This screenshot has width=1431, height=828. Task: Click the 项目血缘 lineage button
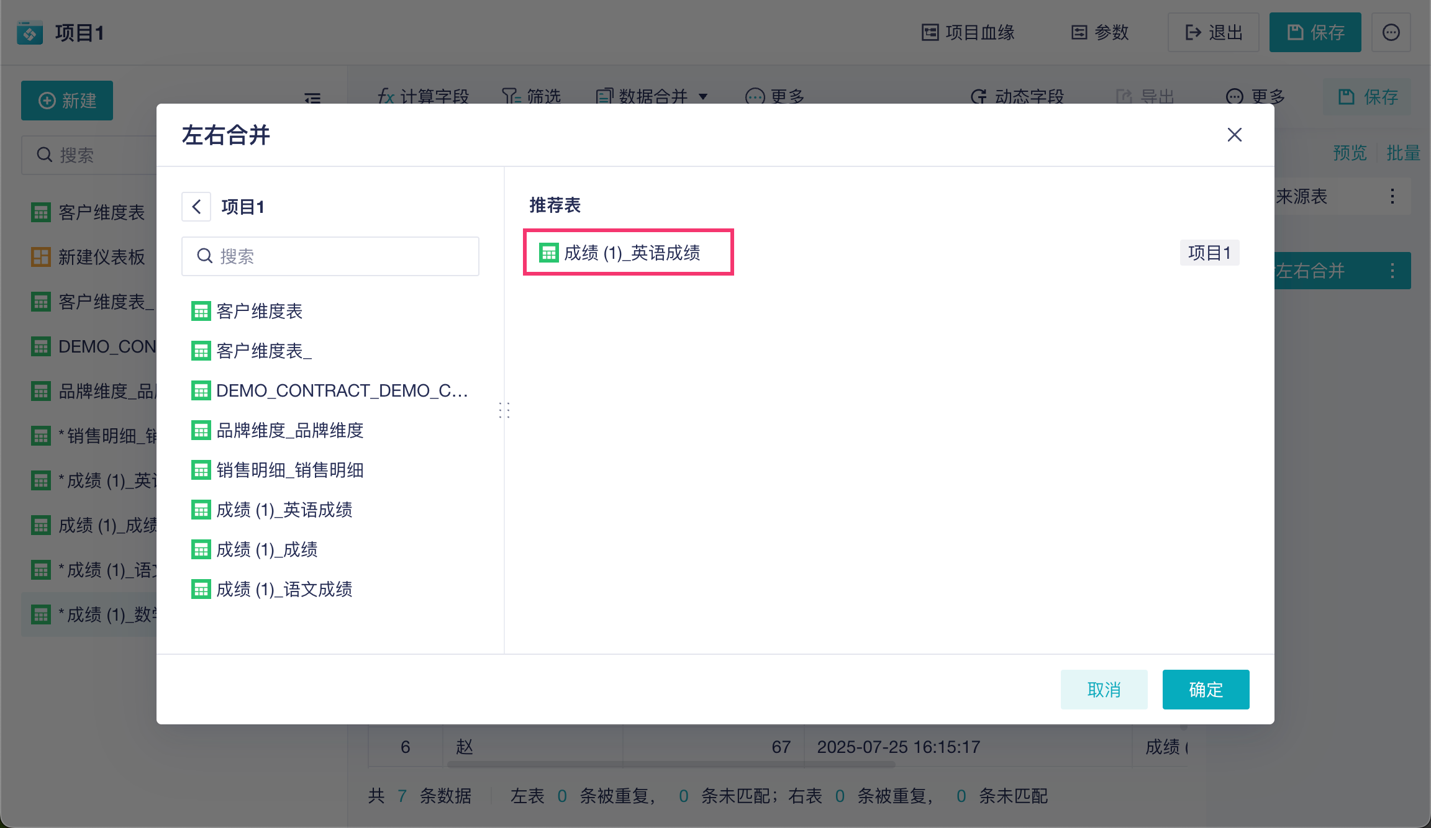point(968,32)
